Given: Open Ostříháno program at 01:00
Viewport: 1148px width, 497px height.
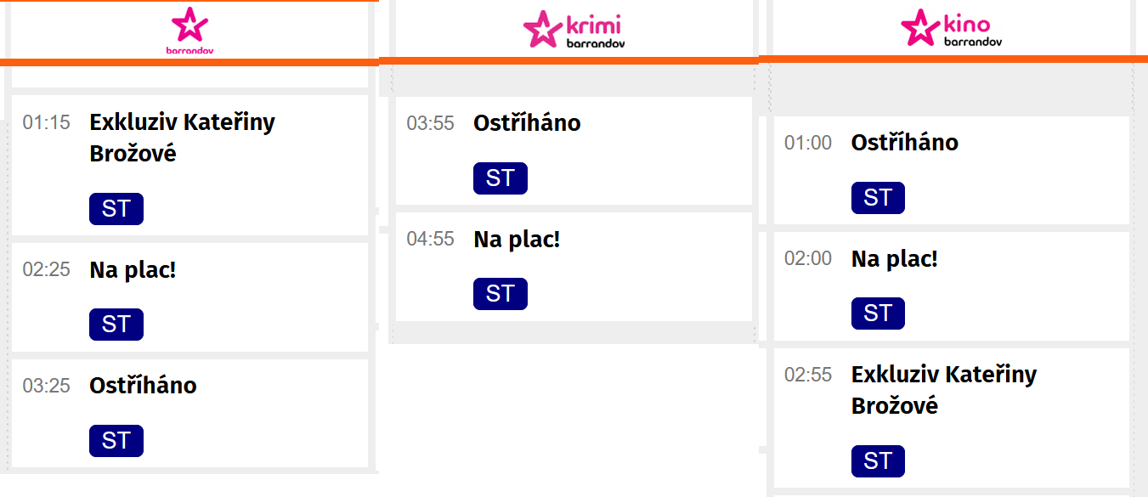Looking at the screenshot, I should click(905, 143).
